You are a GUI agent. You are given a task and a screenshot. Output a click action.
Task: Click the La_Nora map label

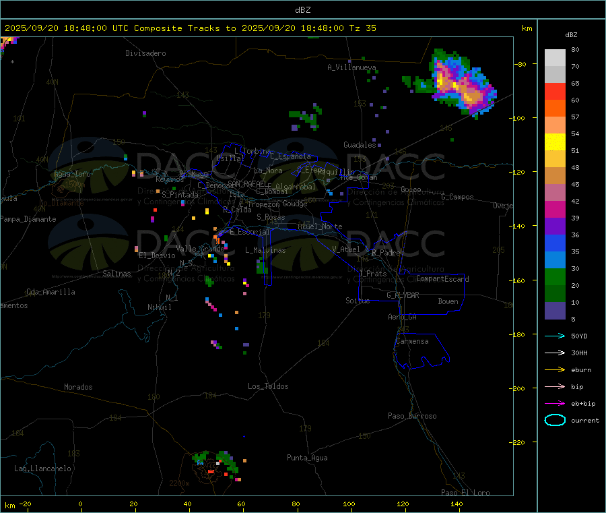(x=268, y=171)
